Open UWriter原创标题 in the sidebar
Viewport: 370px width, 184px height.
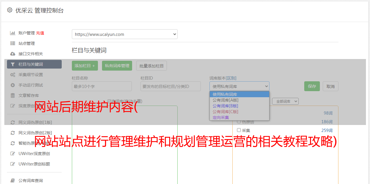coord(34,164)
